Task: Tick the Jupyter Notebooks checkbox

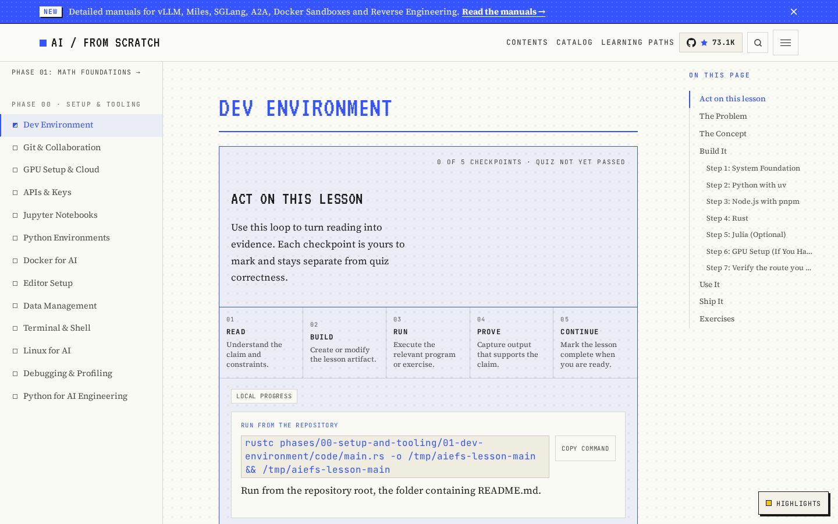Action: [15, 215]
